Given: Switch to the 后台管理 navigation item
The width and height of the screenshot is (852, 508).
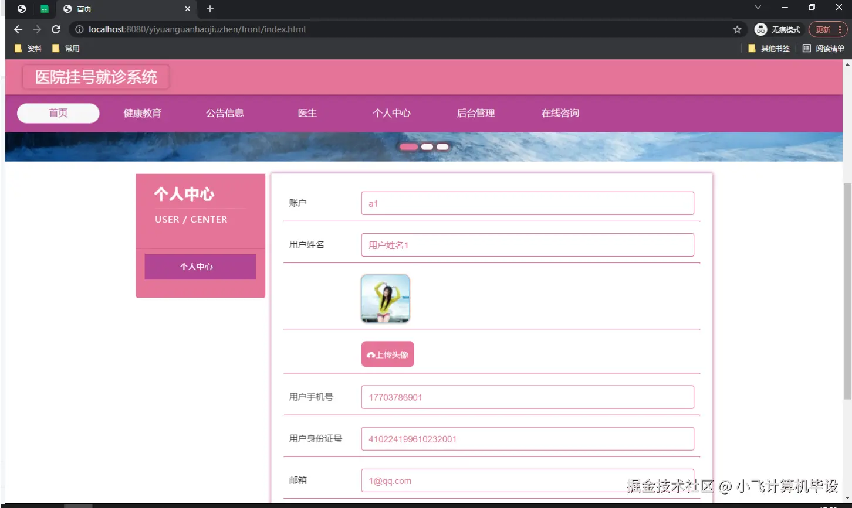Looking at the screenshot, I should [475, 113].
